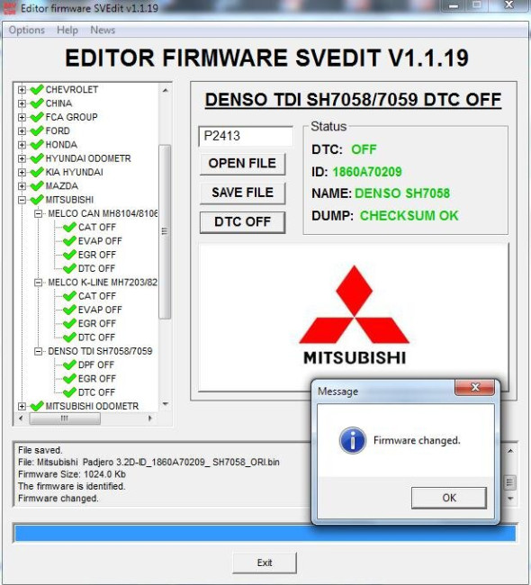Click the blue info icon in Message dialog
The image size is (531, 585).
point(353,441)
